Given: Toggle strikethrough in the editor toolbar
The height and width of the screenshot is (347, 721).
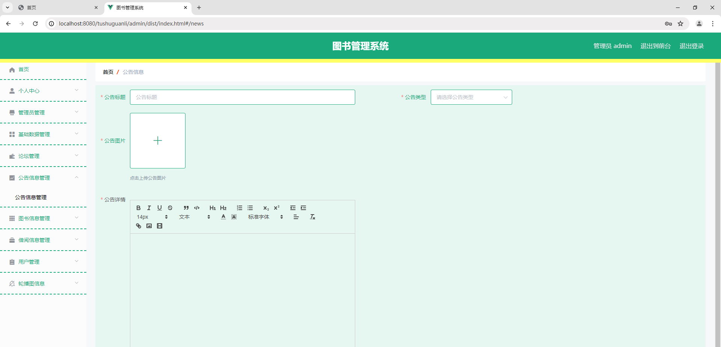Looking at the screenshot, I should [170, 208].
